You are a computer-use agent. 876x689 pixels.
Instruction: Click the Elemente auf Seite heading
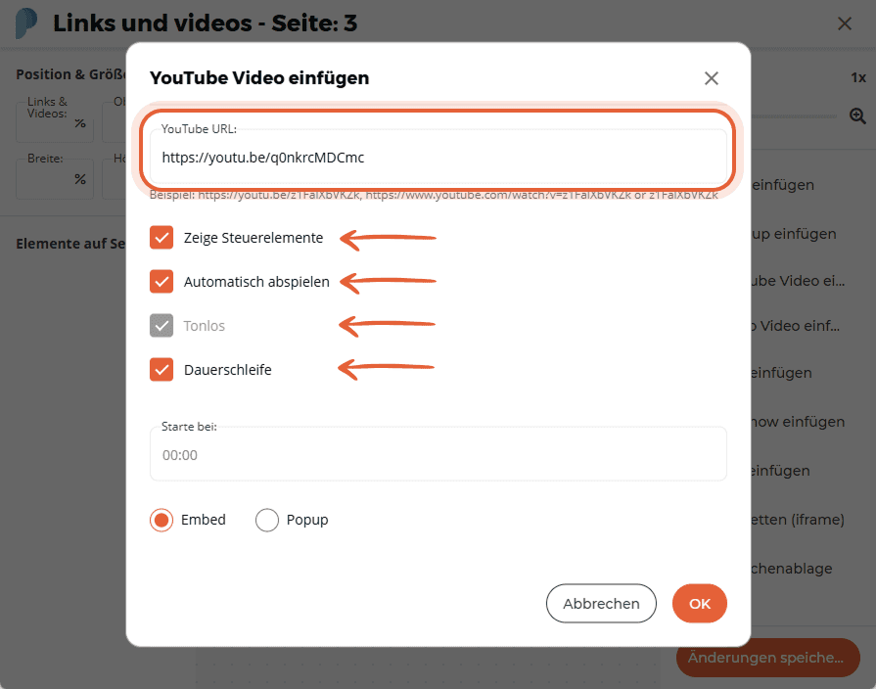70,244
